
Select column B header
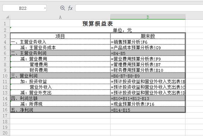[148, 17]
